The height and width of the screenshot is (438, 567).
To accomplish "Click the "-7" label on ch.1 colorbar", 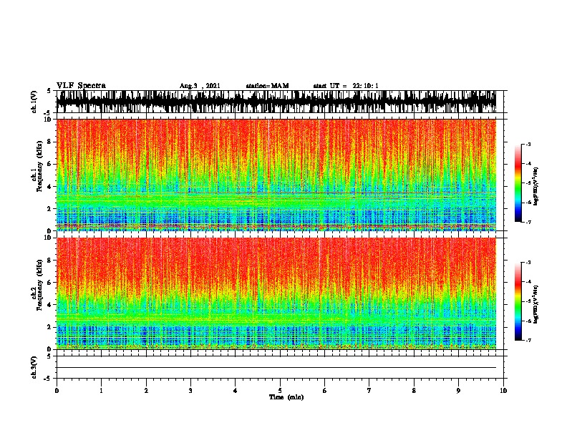I will pyautogui.click(x=528, y=222).
